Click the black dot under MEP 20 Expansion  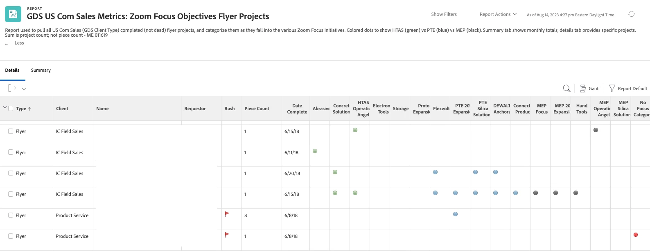click(555, 193)
